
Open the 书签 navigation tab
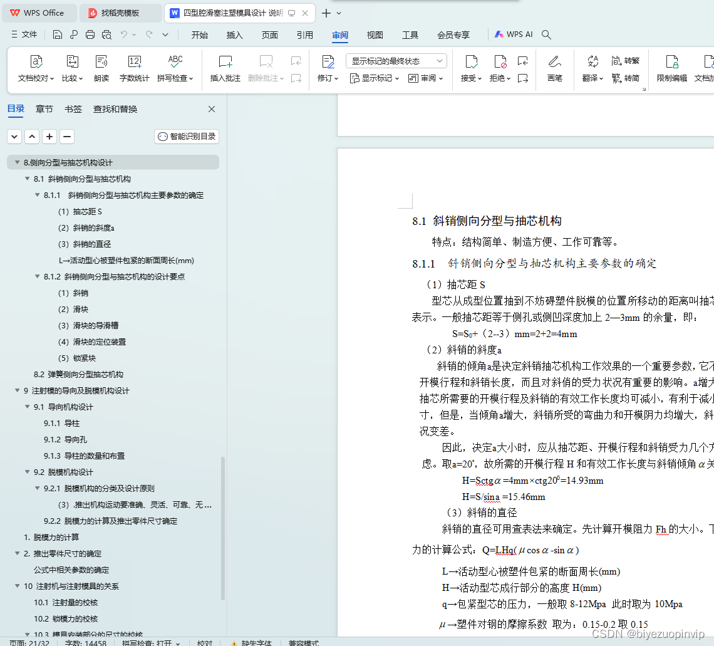click(73, 109)
